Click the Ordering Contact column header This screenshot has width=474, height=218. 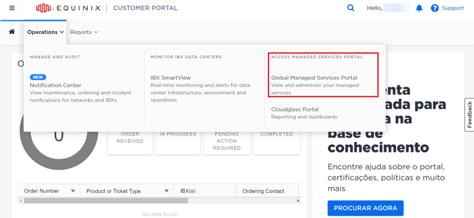tap(267, 191)
